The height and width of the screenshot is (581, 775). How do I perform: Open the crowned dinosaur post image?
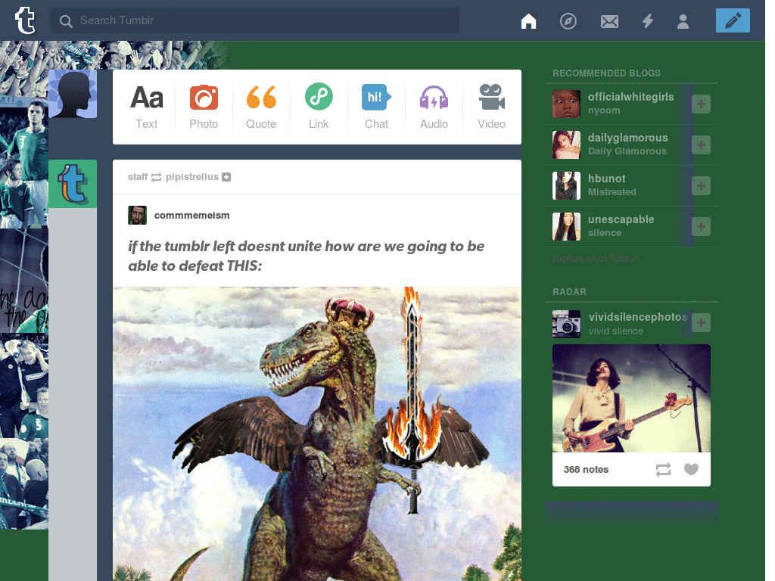tap(317, 433)
